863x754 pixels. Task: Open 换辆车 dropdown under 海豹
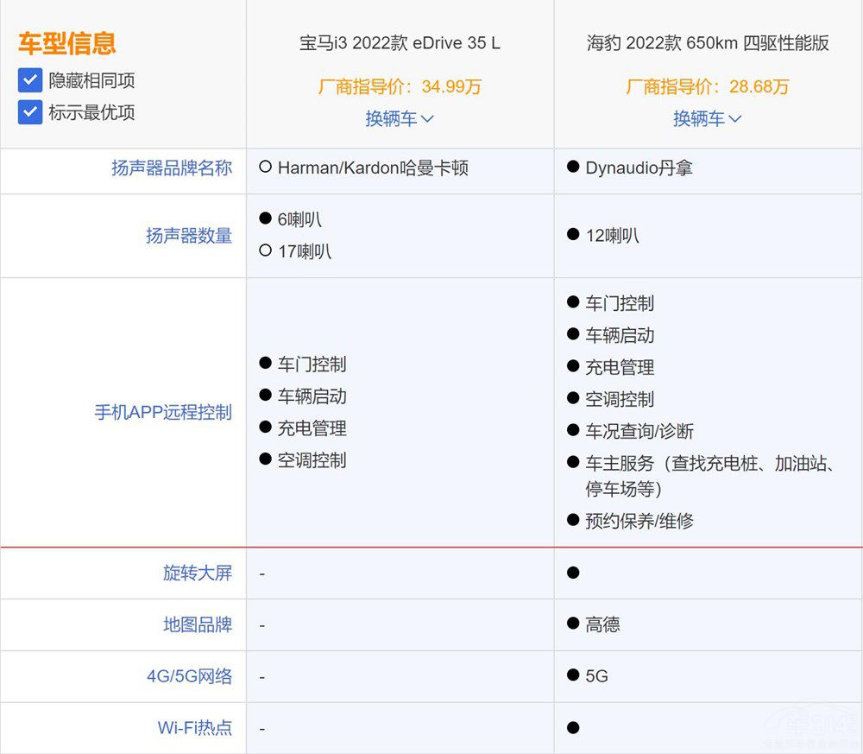[x=707, y=118]
